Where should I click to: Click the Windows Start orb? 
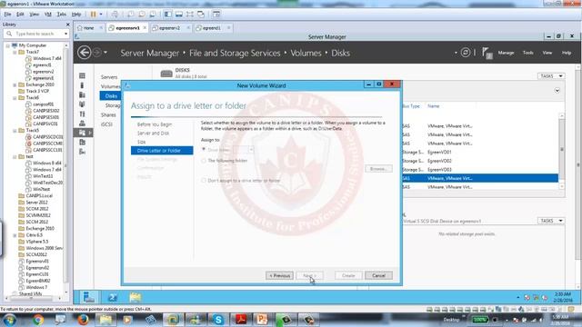point(9,320)
